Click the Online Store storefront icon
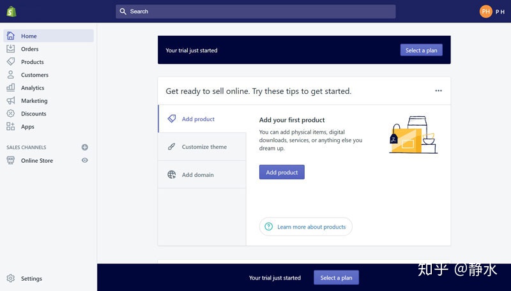Image resolution: width=511 pixels, height=291 pixels. pos(11,160)
